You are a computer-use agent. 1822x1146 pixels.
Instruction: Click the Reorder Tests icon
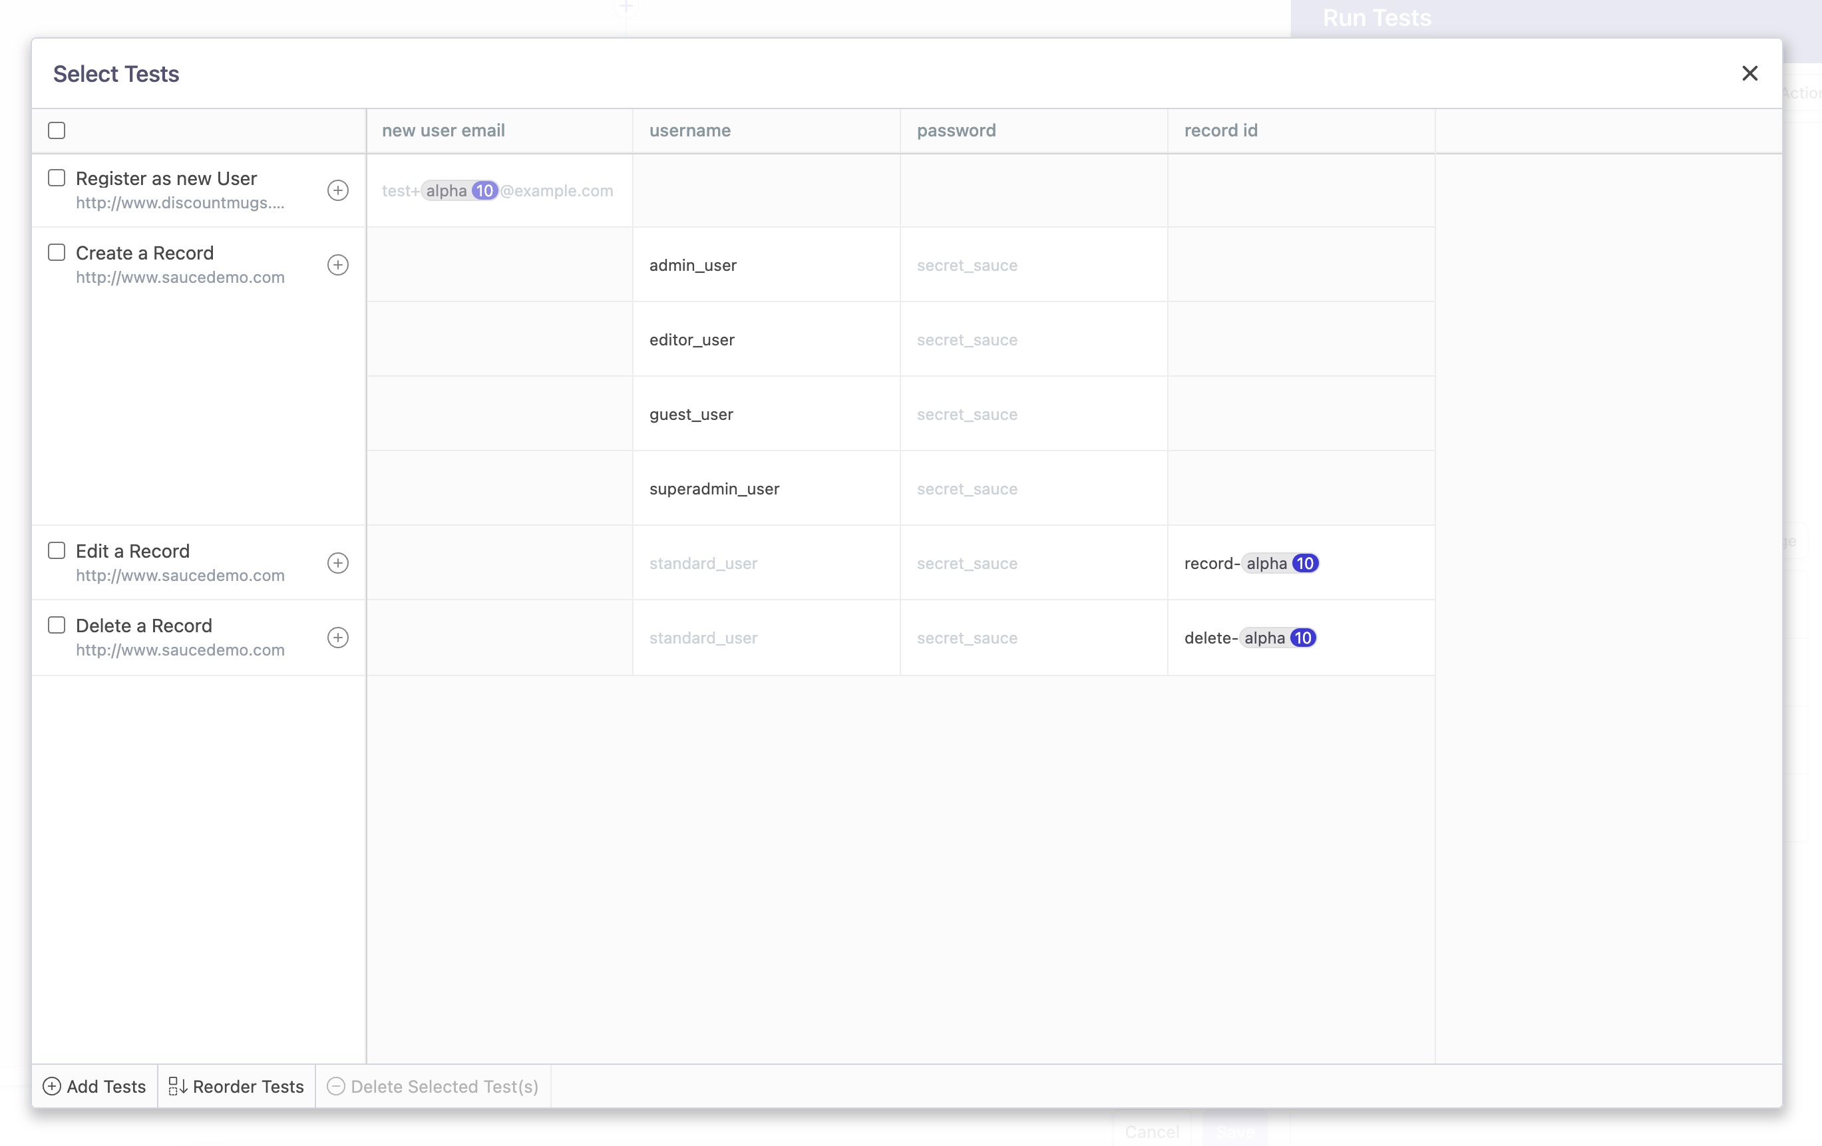(x=176, y=1085)
